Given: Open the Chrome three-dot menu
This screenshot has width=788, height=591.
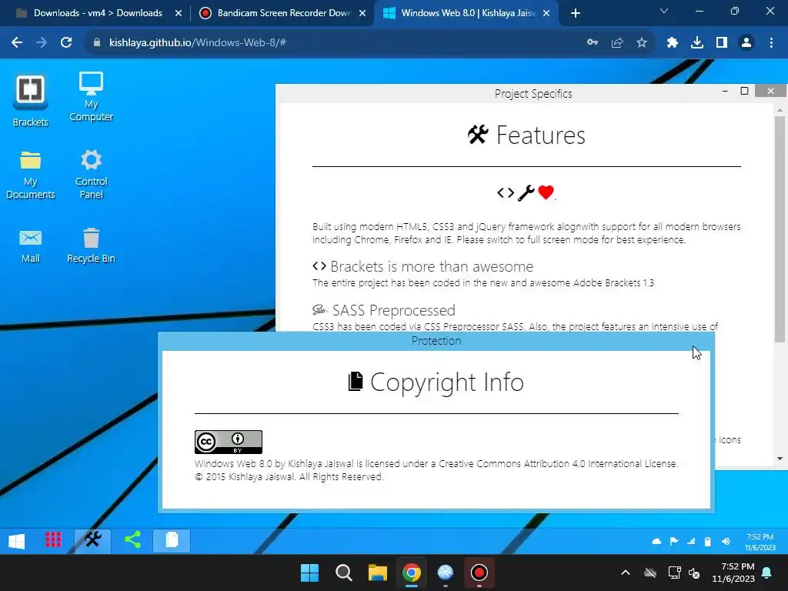Looking at the screenshot, I should pos(771,43).
